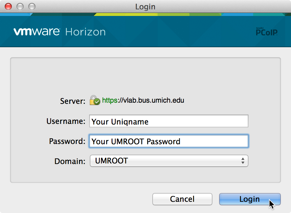The image size is (291, 213).
Task: Close the Login window with red button
Action: tap(9, 6)
